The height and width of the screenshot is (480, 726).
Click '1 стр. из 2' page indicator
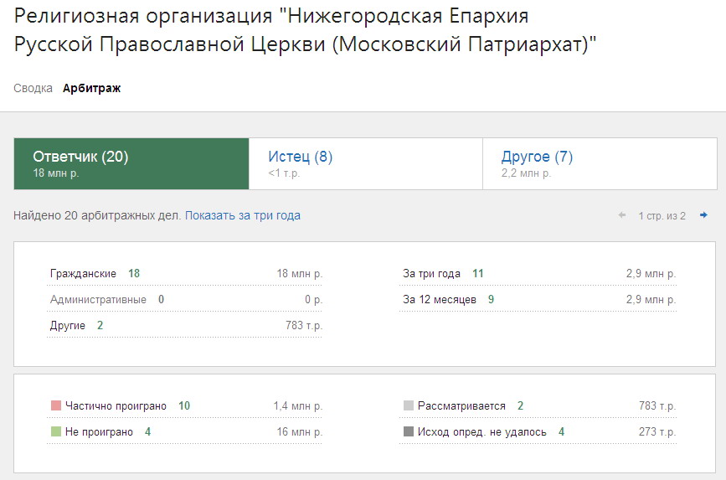pos(662,216)
